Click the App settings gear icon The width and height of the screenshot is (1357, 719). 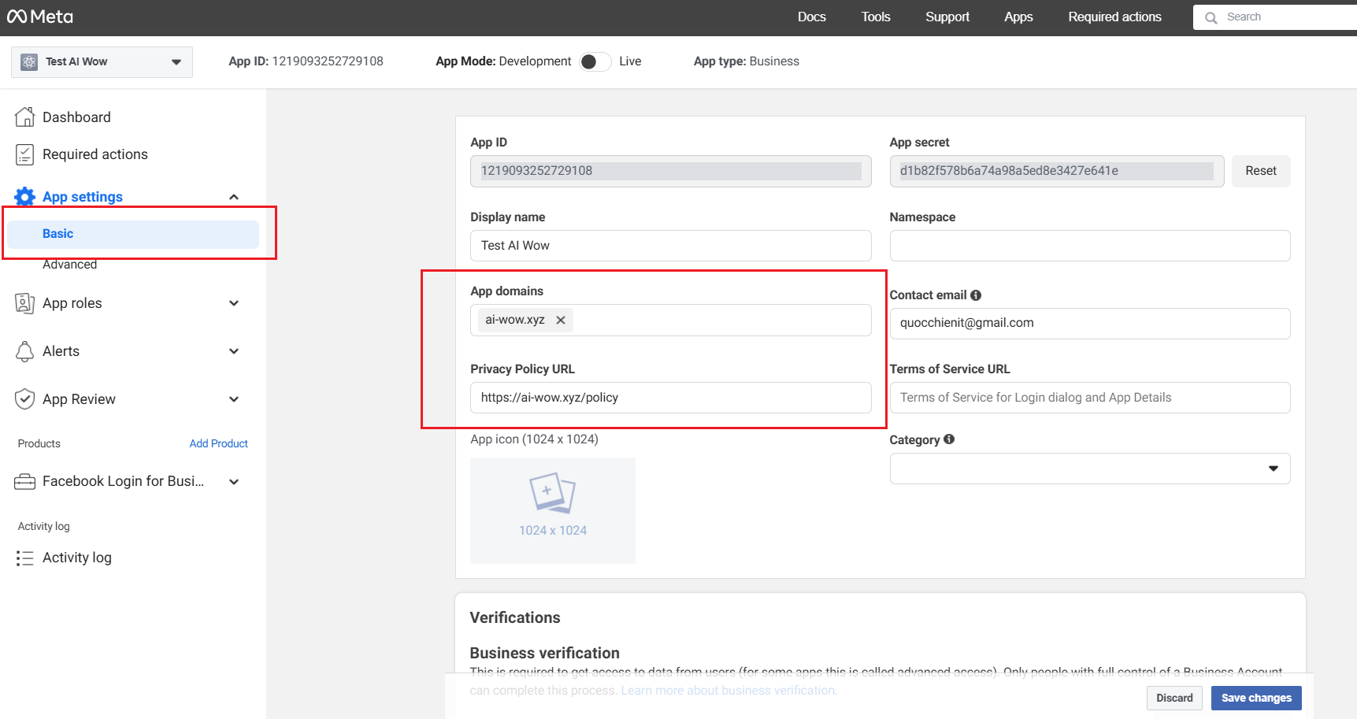pos(25,197)
